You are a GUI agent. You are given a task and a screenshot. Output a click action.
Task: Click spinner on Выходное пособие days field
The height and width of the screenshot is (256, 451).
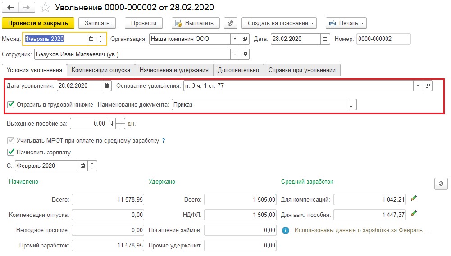click(x=120, y=124)
